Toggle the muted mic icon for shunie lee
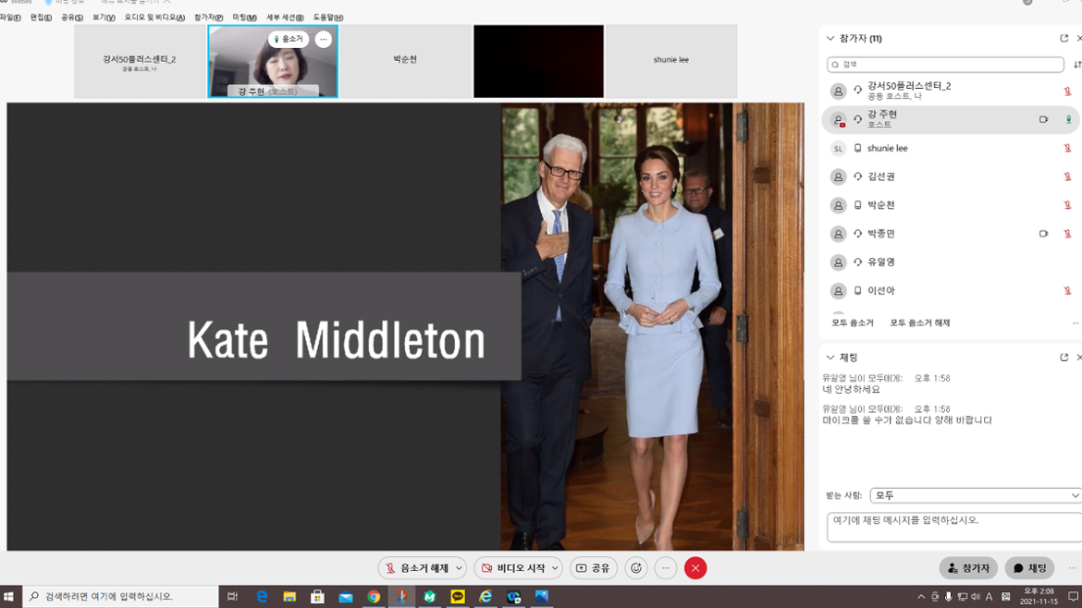The width and height of the screenshot is (1082, 608). coord(1067,148)
